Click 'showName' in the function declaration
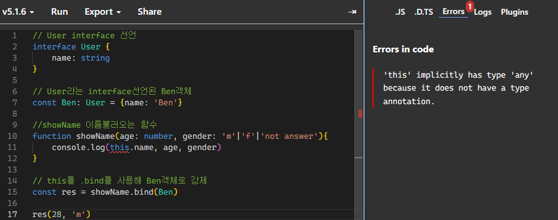The image size is (558, 220). (96, 136)
